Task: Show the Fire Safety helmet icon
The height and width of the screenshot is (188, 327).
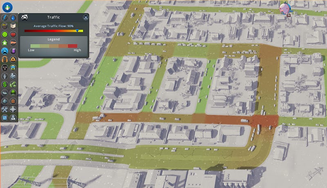Action: [x=13, y=60]
